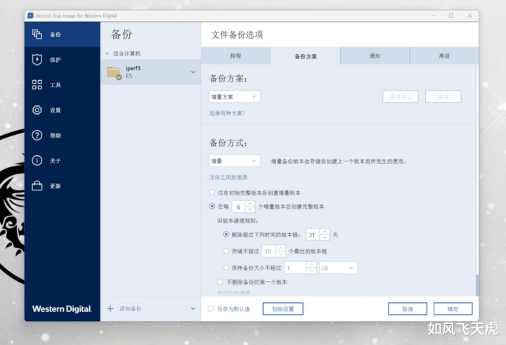Click the Western Digital logo
The width and height of the screenshot is (506, 345).
(x=62, y=309)
